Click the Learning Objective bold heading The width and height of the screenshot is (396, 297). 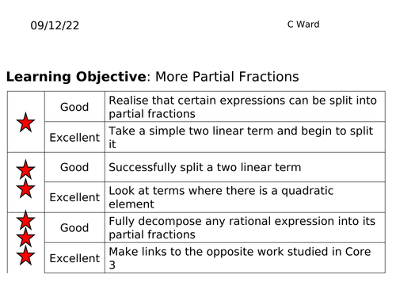76,77
